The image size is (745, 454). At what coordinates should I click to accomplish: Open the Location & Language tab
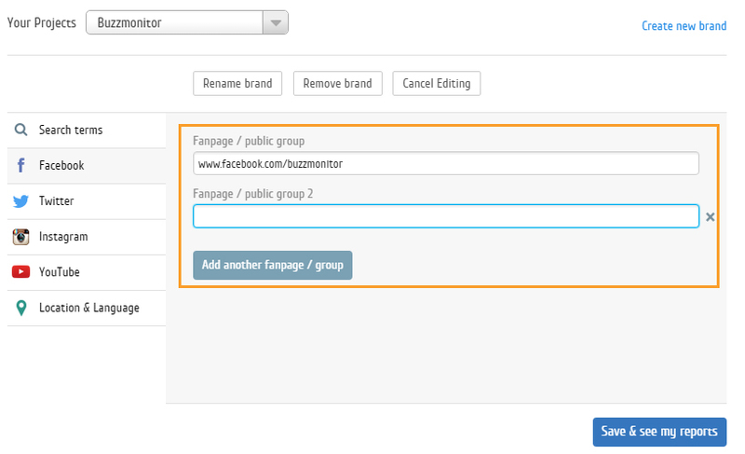point(88,308)
